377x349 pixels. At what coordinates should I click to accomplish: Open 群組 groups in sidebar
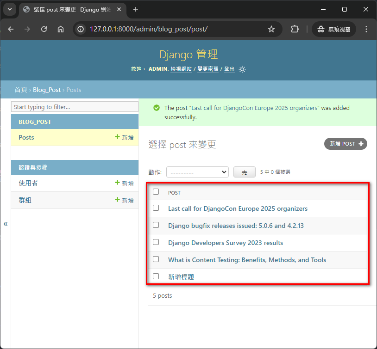tap(25, 200)
